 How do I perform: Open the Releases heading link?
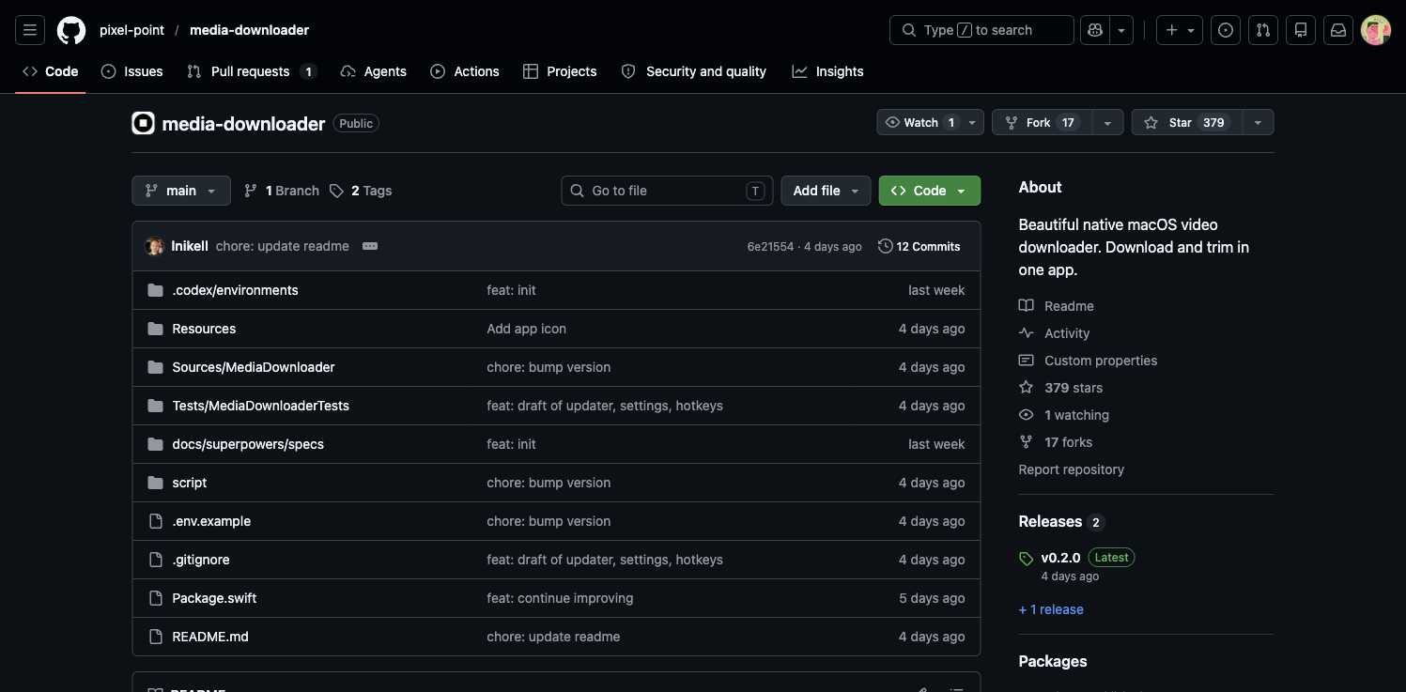1061,522
